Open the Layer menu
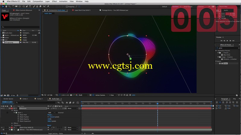241x135 pixels. point(48,1)
